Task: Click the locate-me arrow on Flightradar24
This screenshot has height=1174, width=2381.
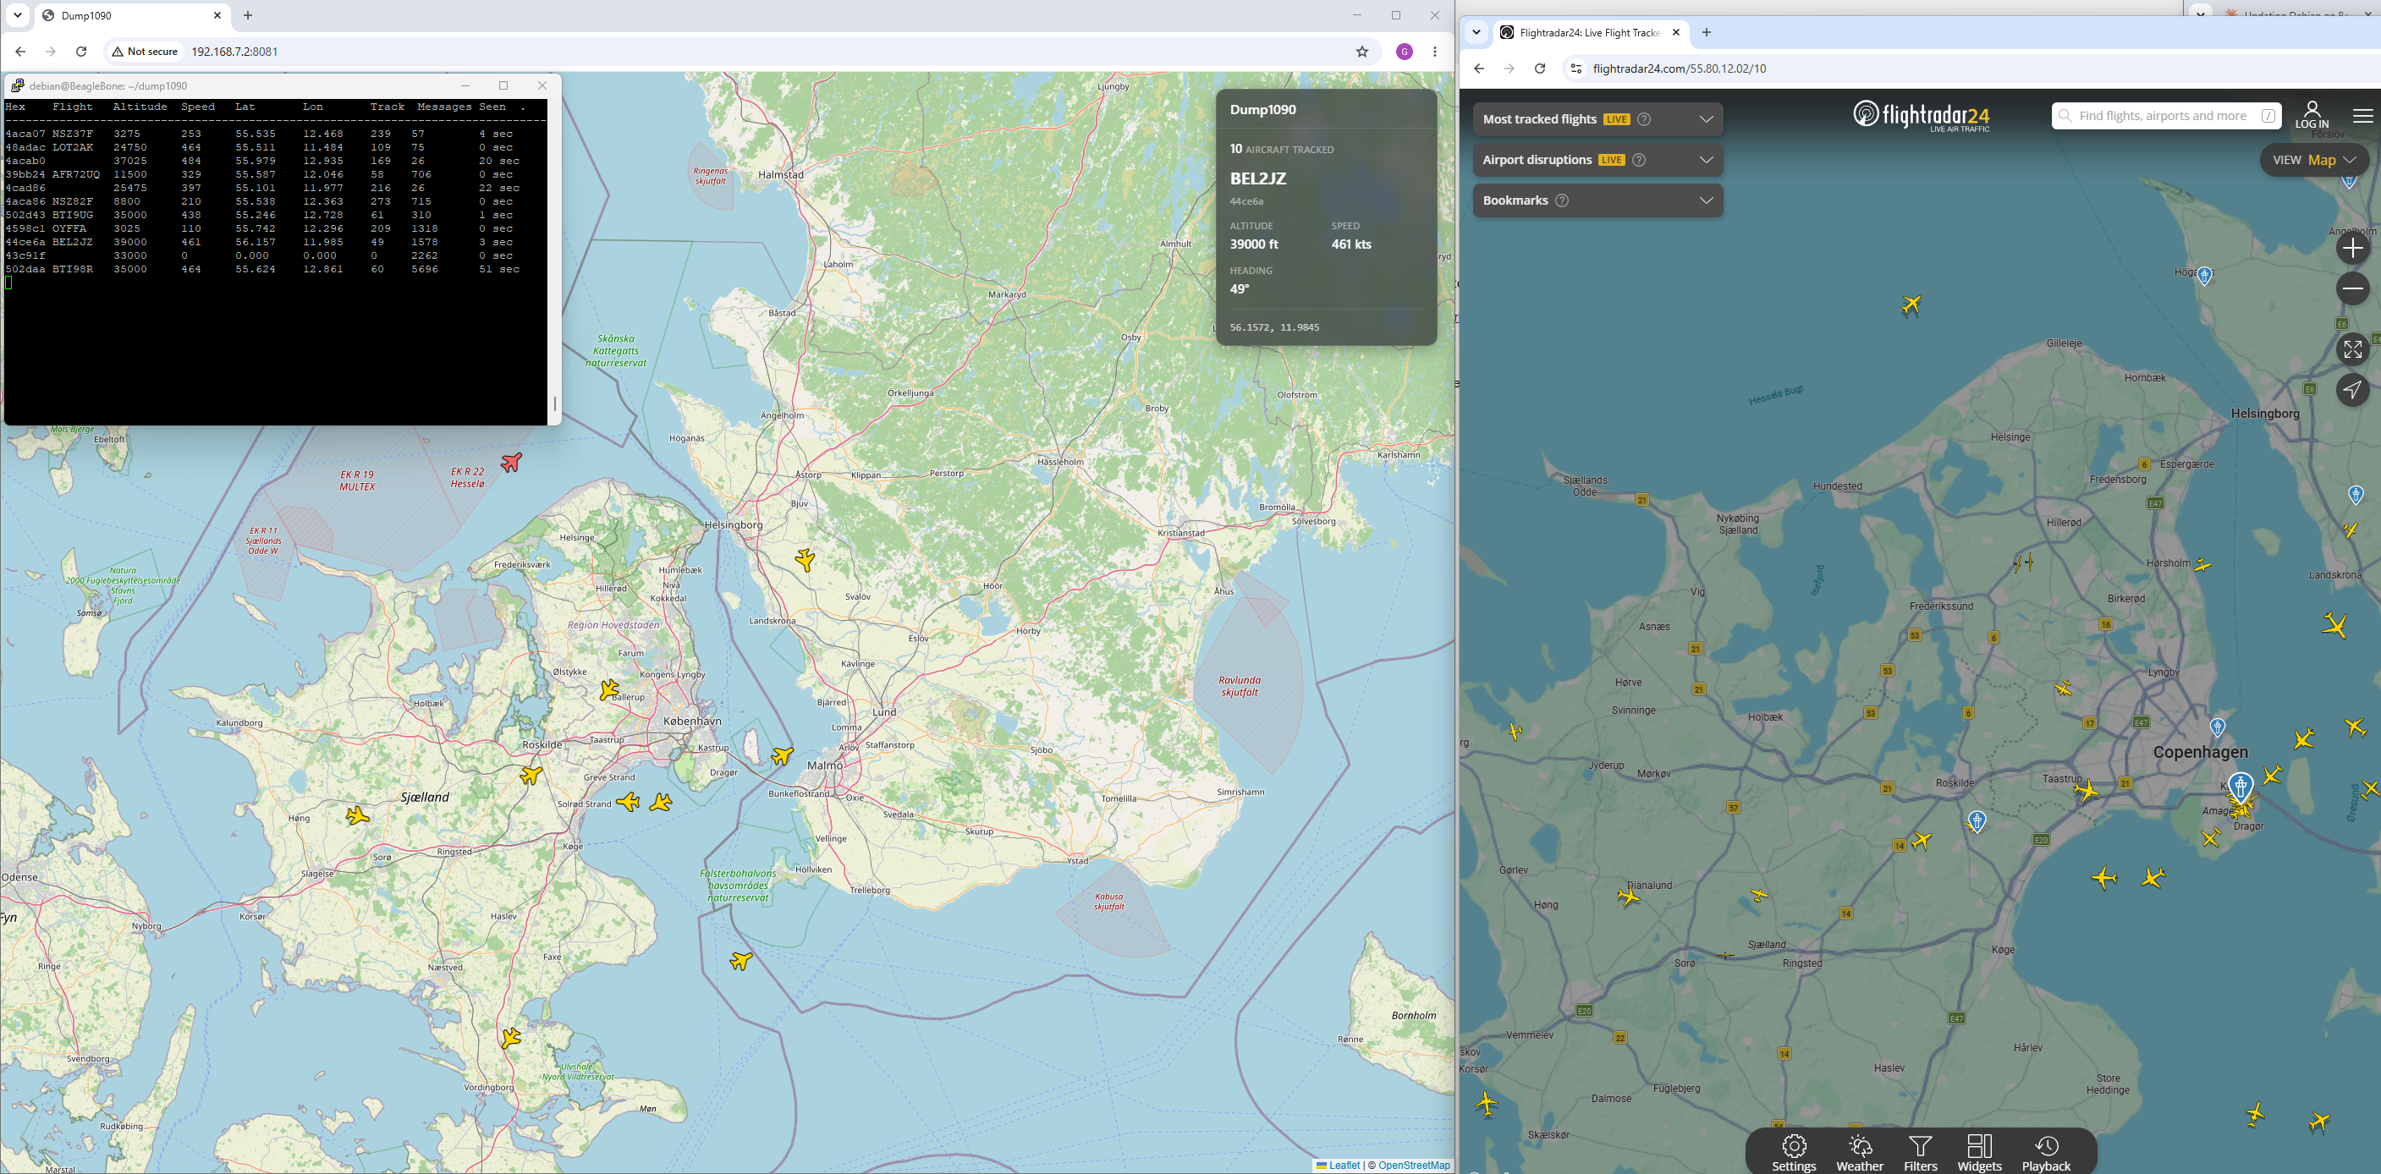Action: pos(2352,389)
